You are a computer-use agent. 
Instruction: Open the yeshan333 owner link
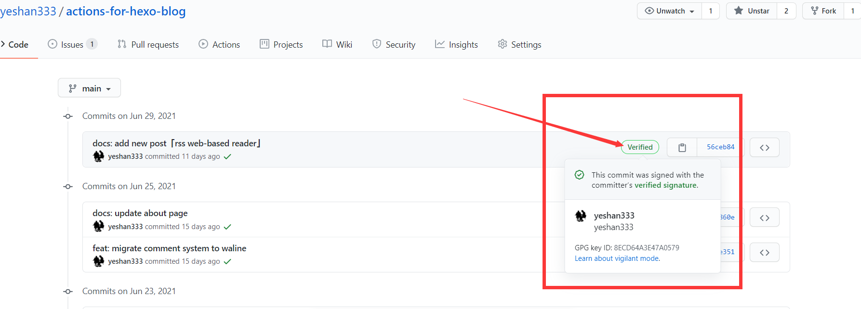click(x=28, y=11)
